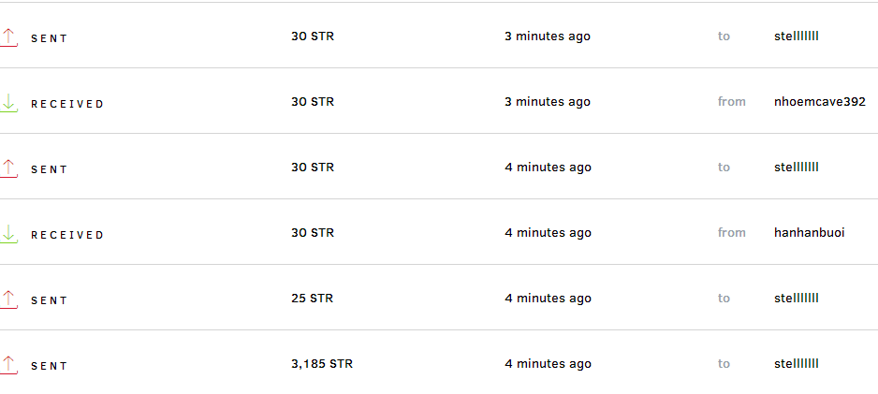Click the 3,185 STR amount
Viewport: 878px width, 394px height.
coord(321,363)
